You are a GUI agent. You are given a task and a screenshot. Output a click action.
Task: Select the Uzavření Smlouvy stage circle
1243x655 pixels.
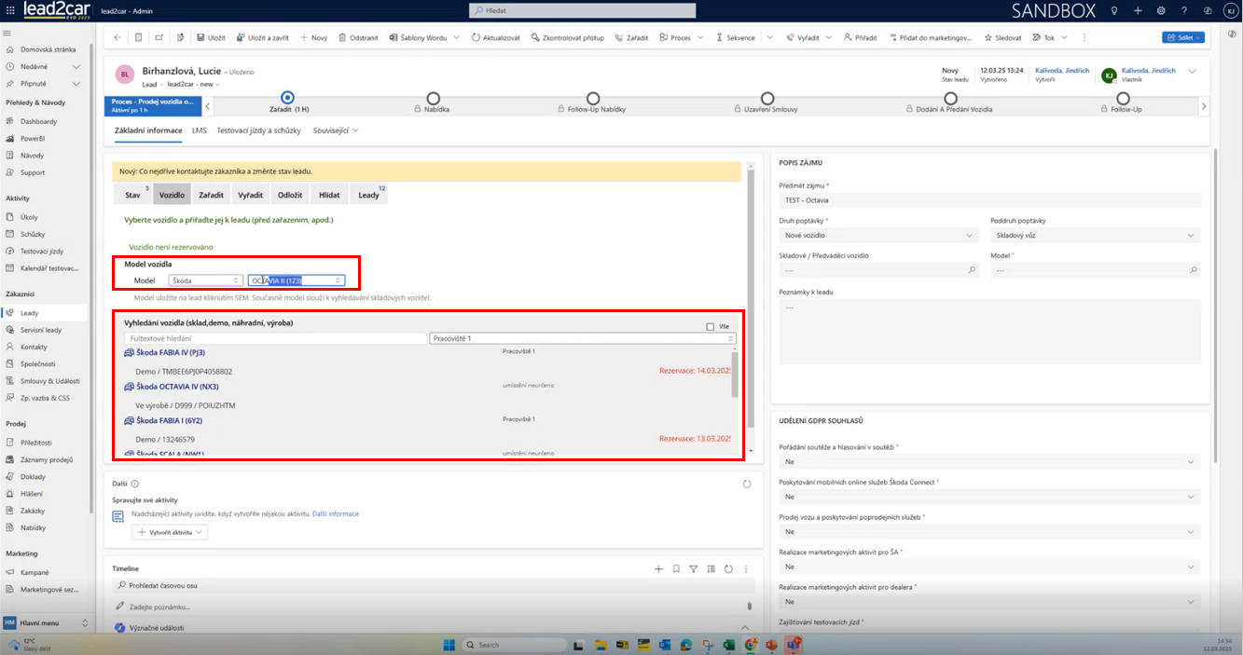pos(767,98)
